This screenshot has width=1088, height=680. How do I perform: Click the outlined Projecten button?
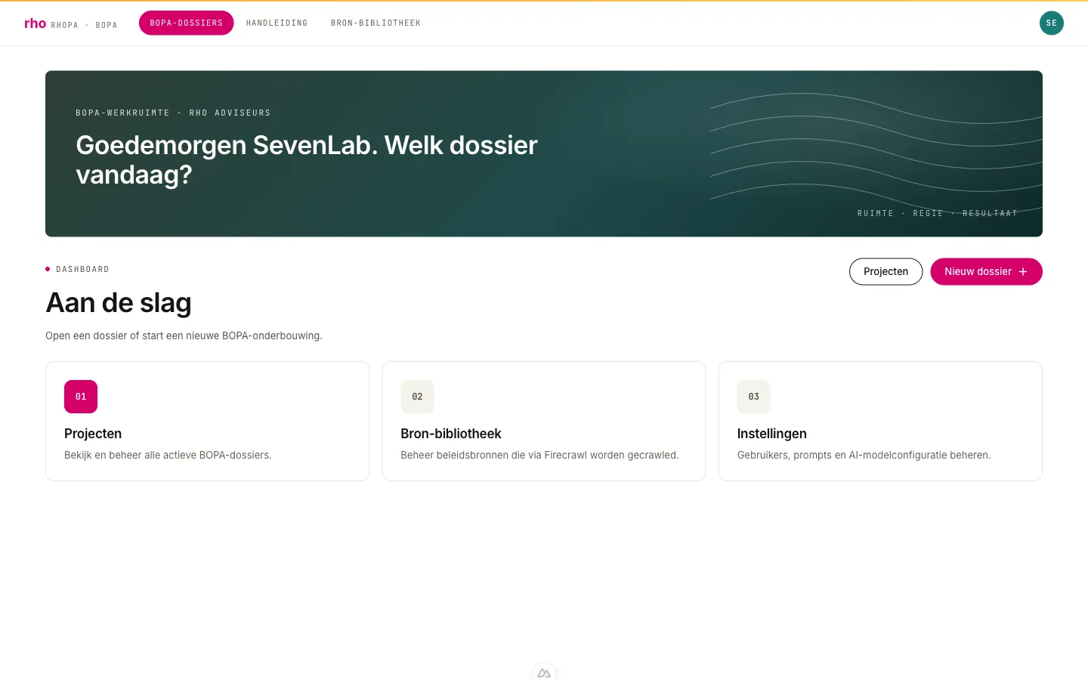pos(886,271)
